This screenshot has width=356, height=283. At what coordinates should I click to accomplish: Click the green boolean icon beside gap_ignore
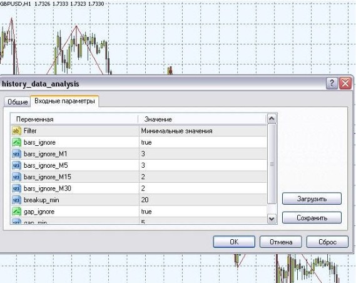coord(16,212)
